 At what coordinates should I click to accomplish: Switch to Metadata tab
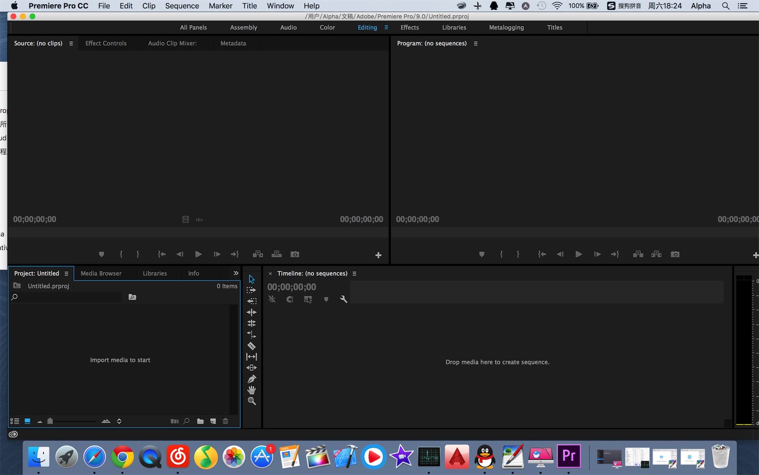tap(233, 43)
